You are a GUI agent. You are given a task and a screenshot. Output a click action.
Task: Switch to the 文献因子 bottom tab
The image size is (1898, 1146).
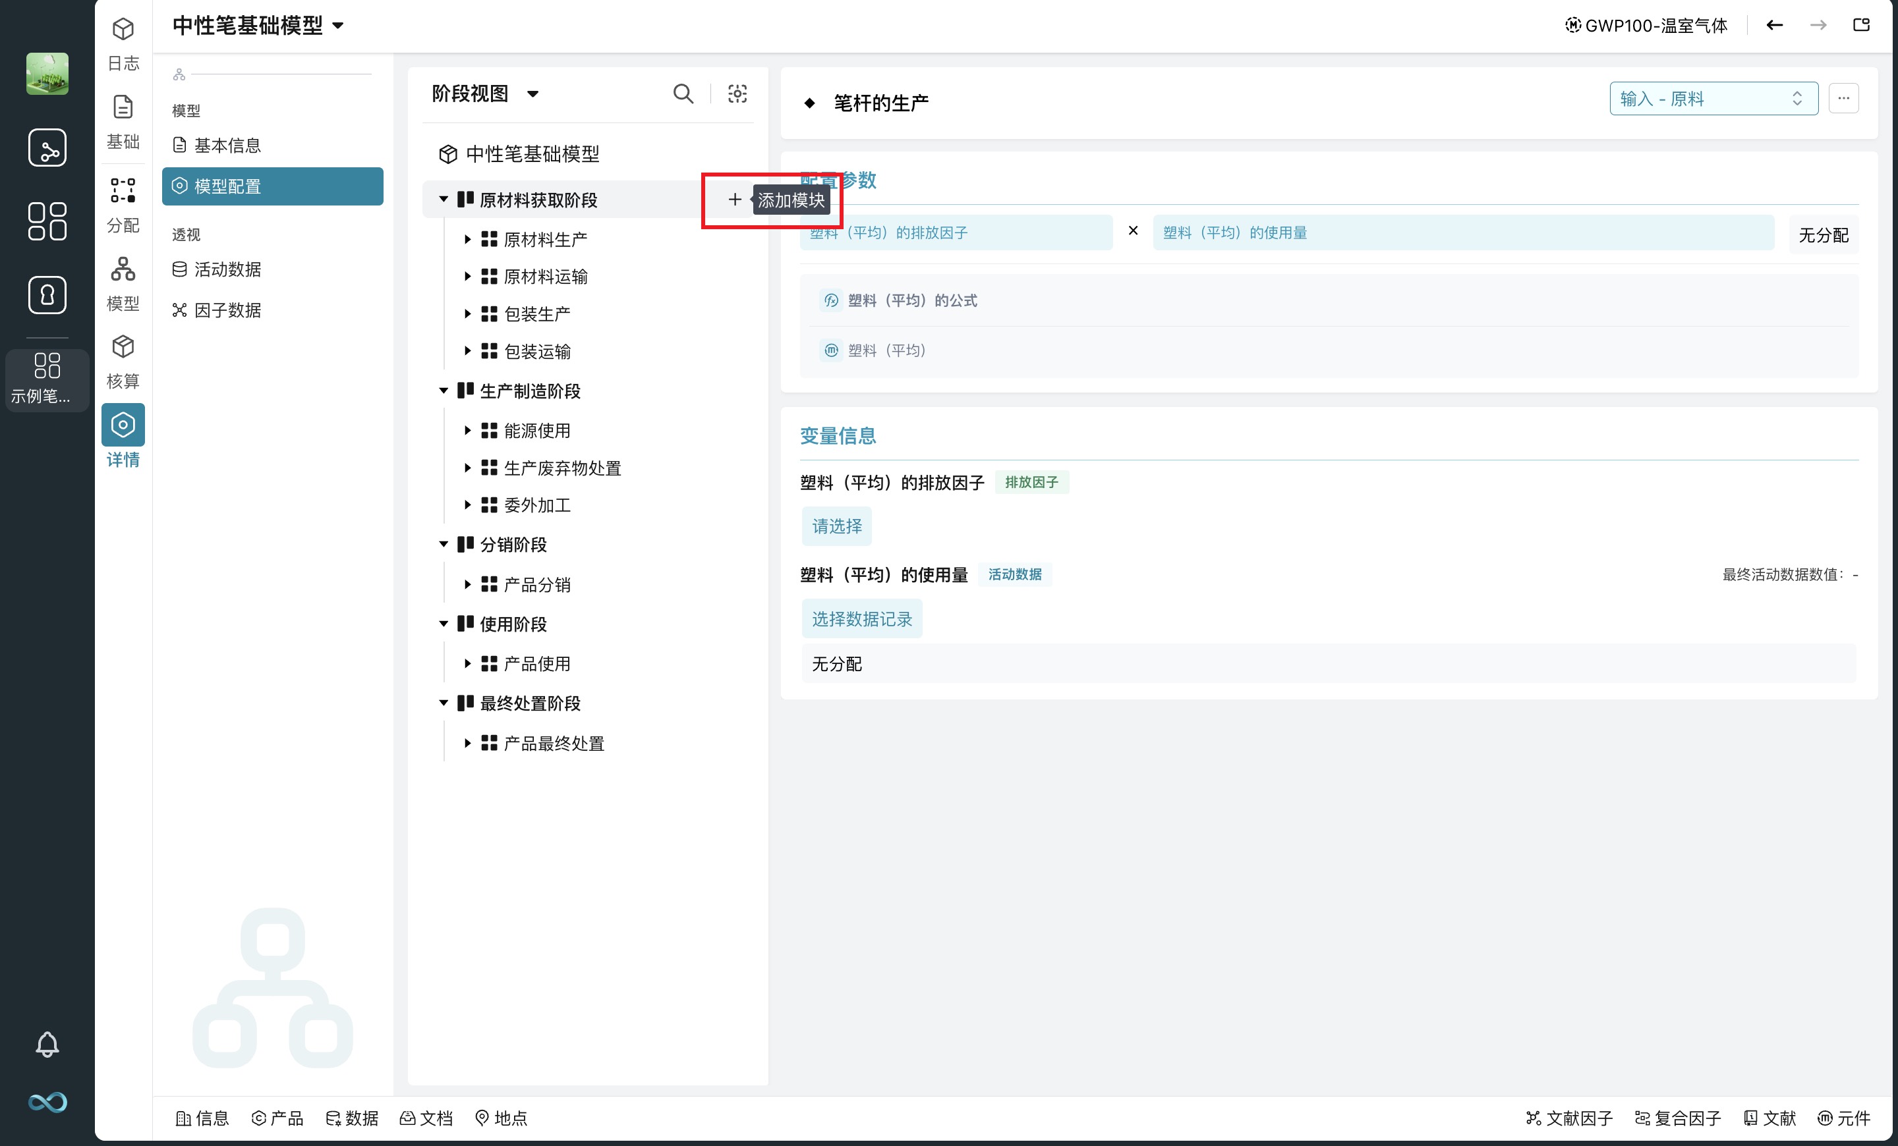pyautogui.click(x=1569, y=1118)
